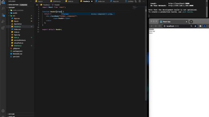Click the Header symbol in breadcrumb
Viewport: 209px width, 117px height.
[57, 5]
